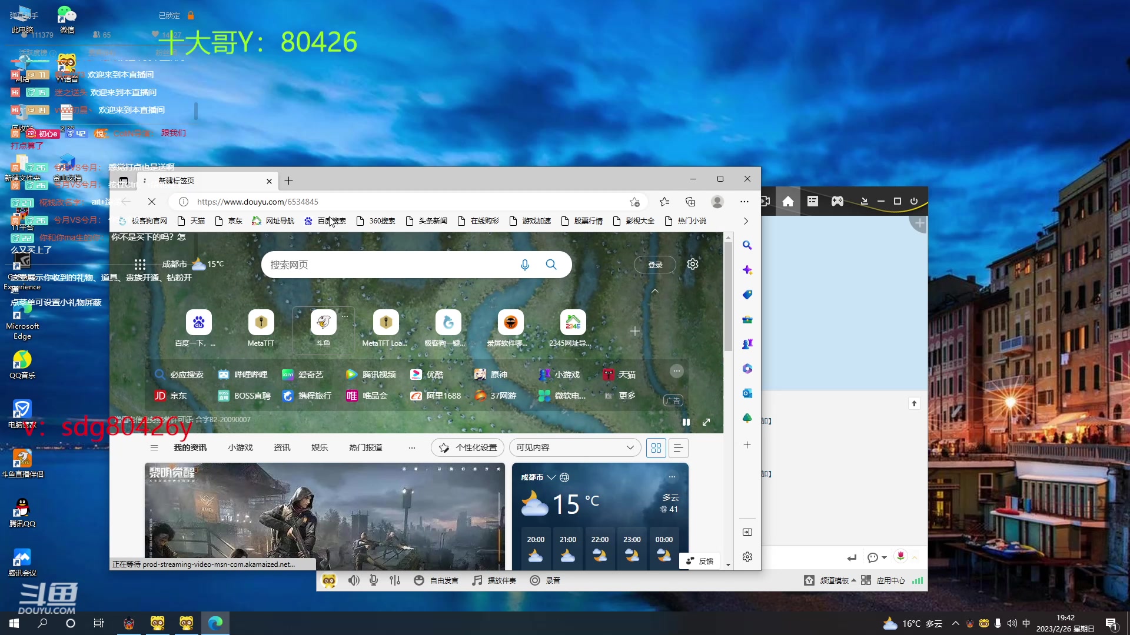Toggle the speaker in Douyu companion toolbar

coord(354,581)
